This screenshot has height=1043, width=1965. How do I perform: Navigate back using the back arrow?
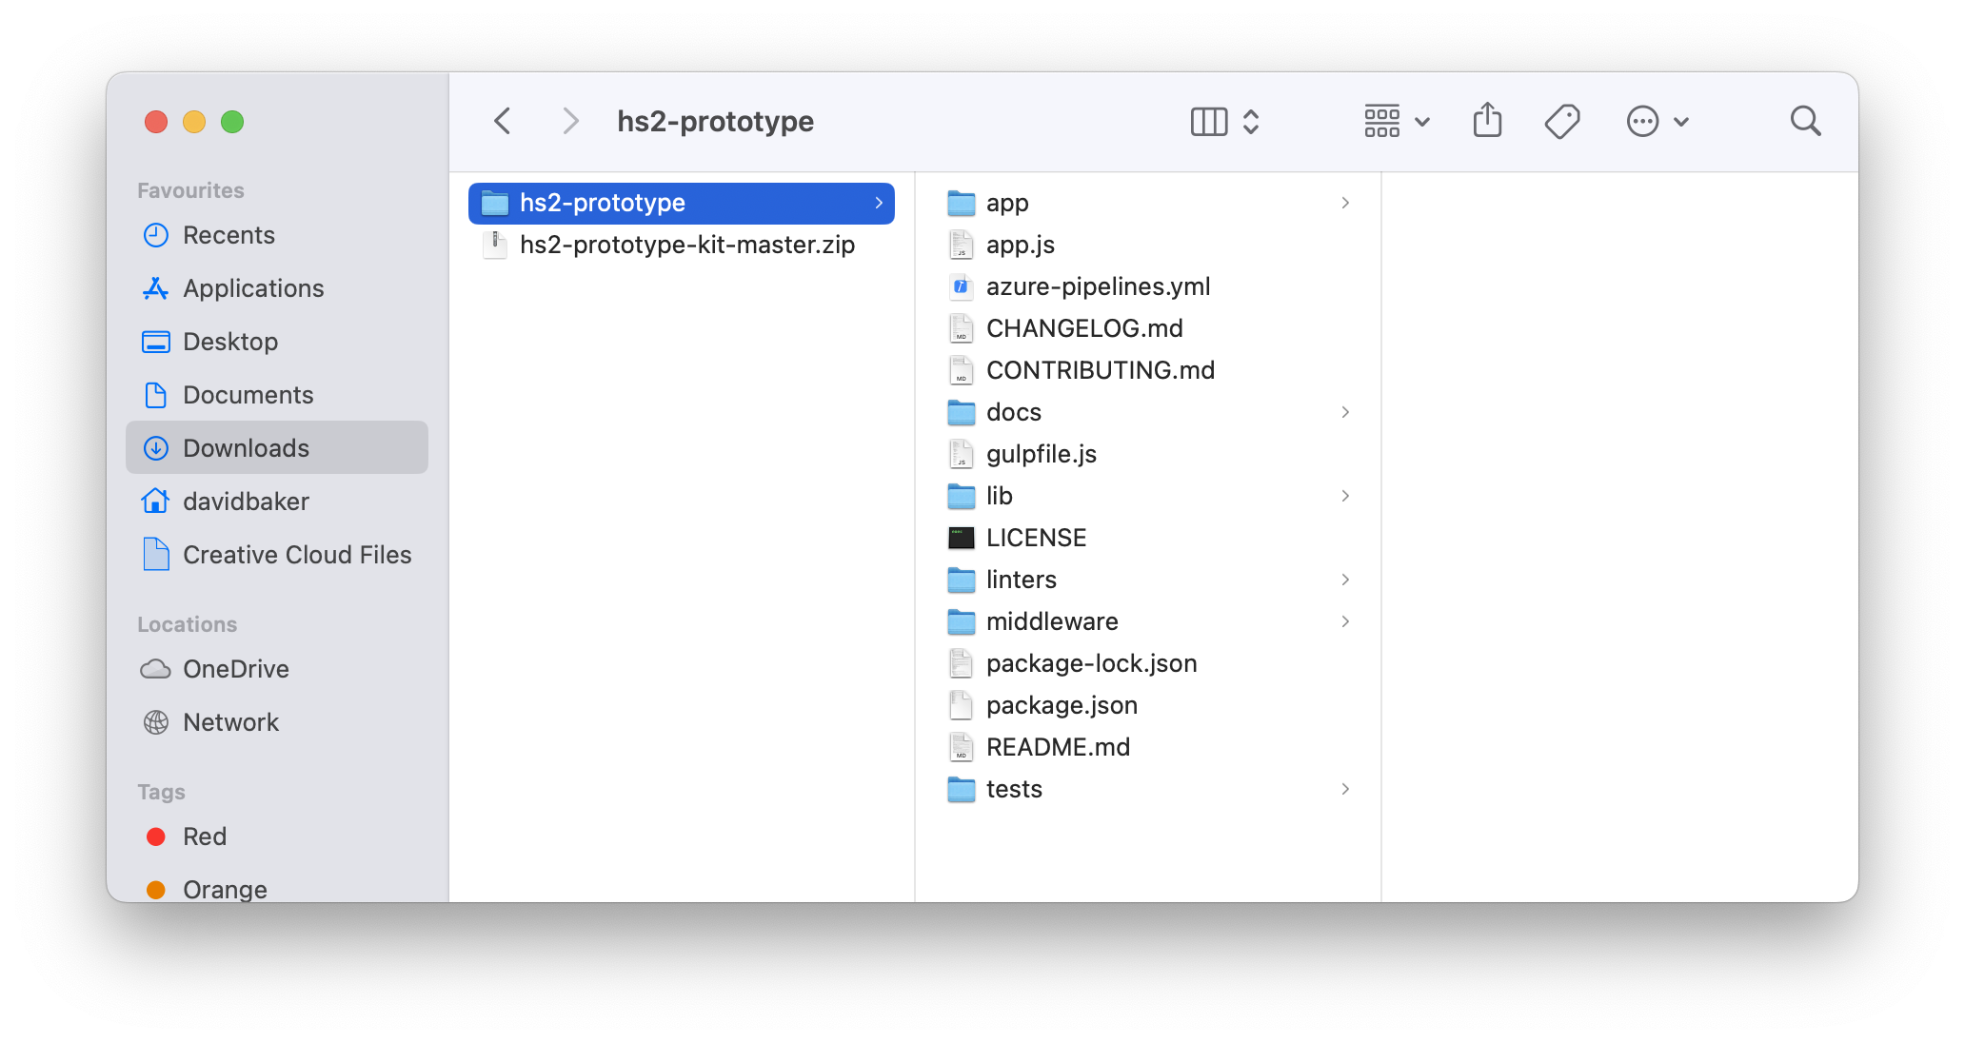[502, 121]
